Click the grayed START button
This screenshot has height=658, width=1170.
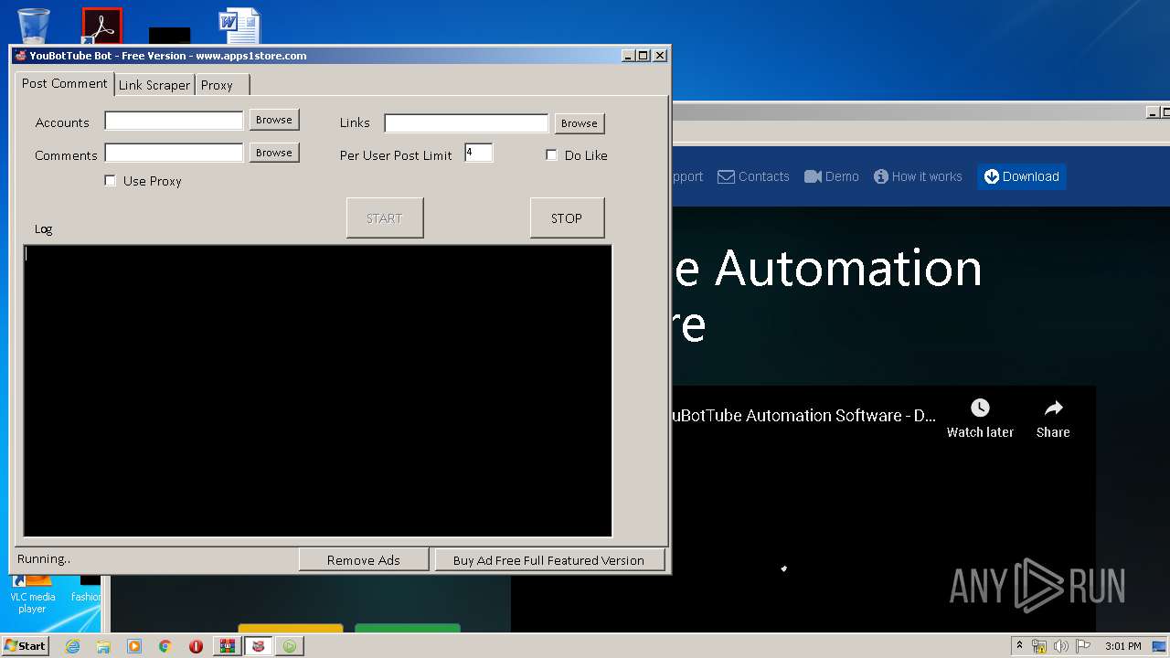click(385, 218)
